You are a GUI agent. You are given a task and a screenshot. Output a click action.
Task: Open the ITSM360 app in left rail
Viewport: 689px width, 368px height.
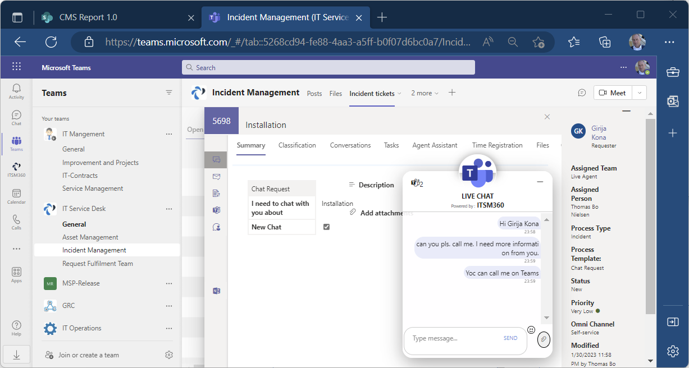(x=16, y=169)
